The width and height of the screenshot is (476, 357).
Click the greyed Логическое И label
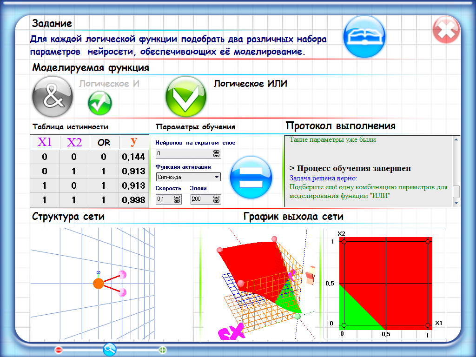tap(109, 84)
